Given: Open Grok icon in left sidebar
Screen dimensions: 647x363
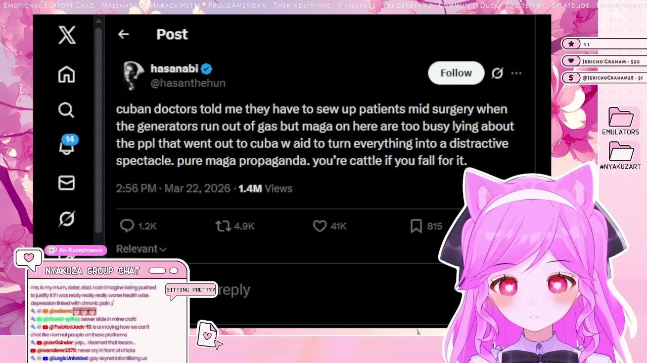Looking at the screenshot, I should 66,218.
